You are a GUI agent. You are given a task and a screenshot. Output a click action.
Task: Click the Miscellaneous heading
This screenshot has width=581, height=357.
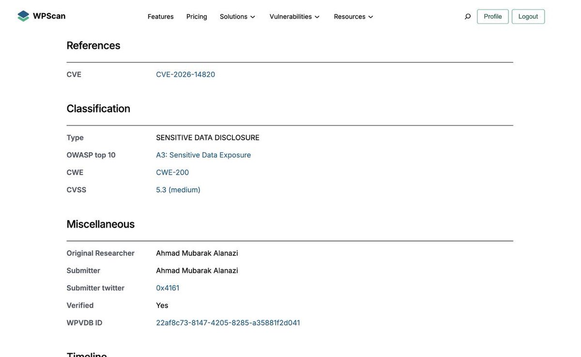click(101, 224)
